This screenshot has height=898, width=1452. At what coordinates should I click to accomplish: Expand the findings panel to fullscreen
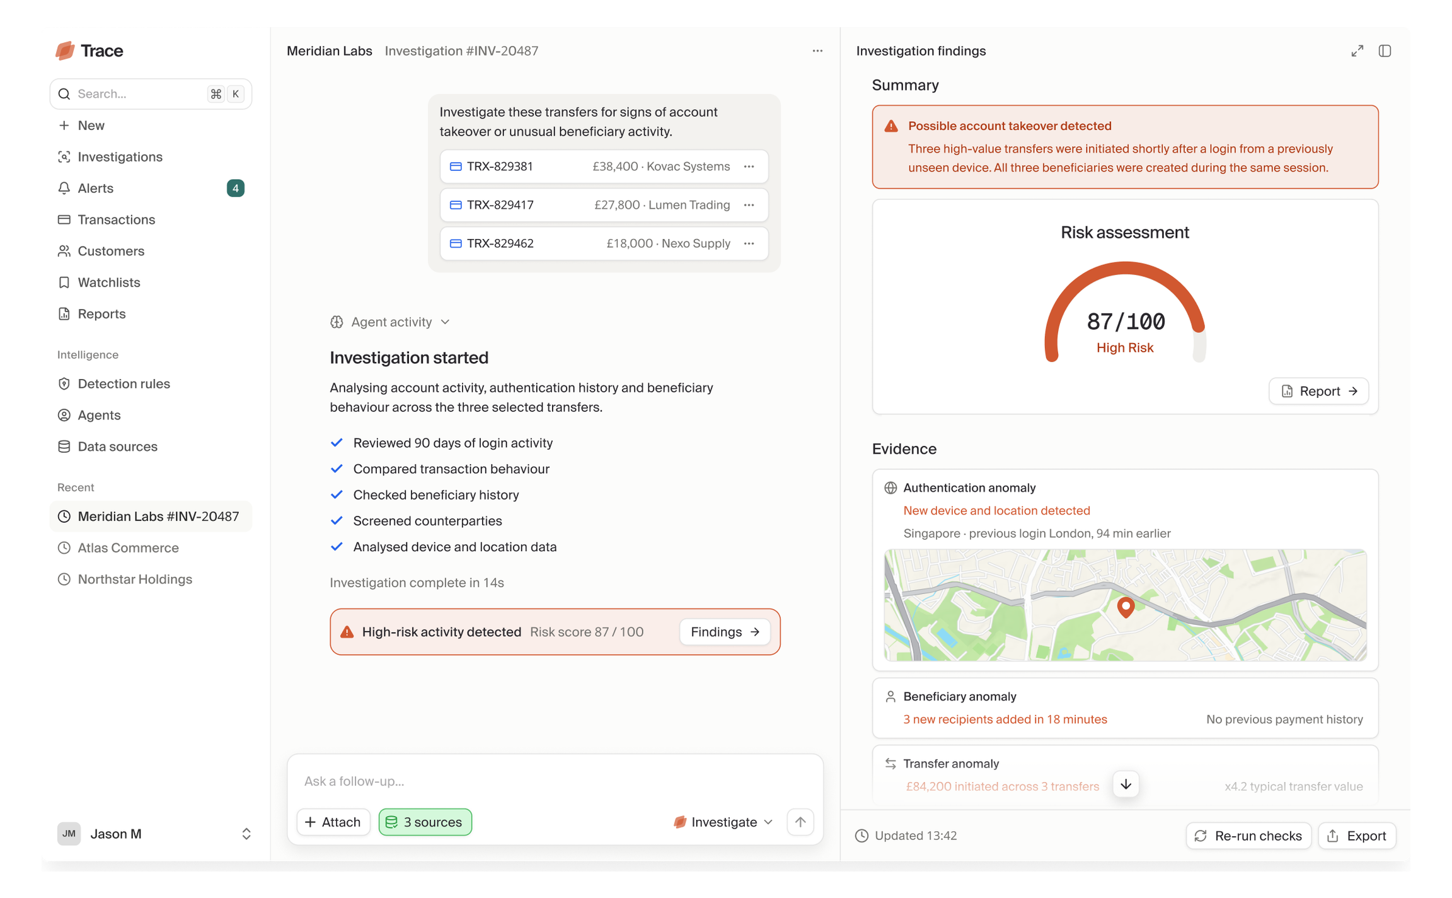(1357, 51)
